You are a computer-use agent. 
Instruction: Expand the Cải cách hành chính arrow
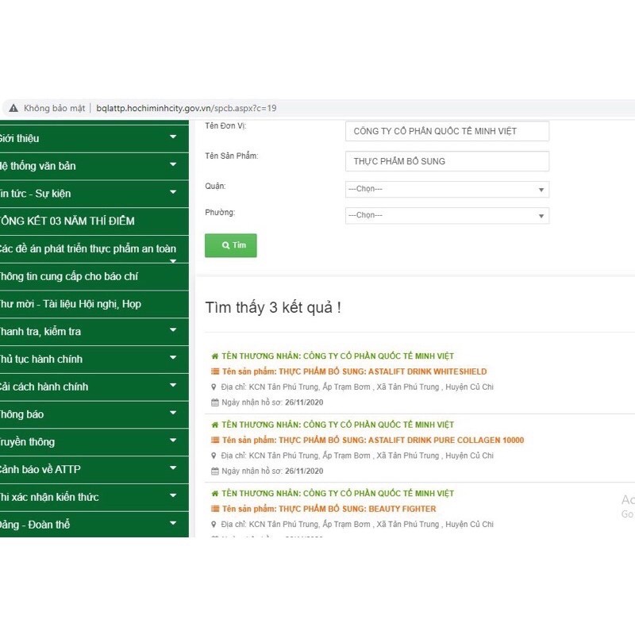(173, 385)
